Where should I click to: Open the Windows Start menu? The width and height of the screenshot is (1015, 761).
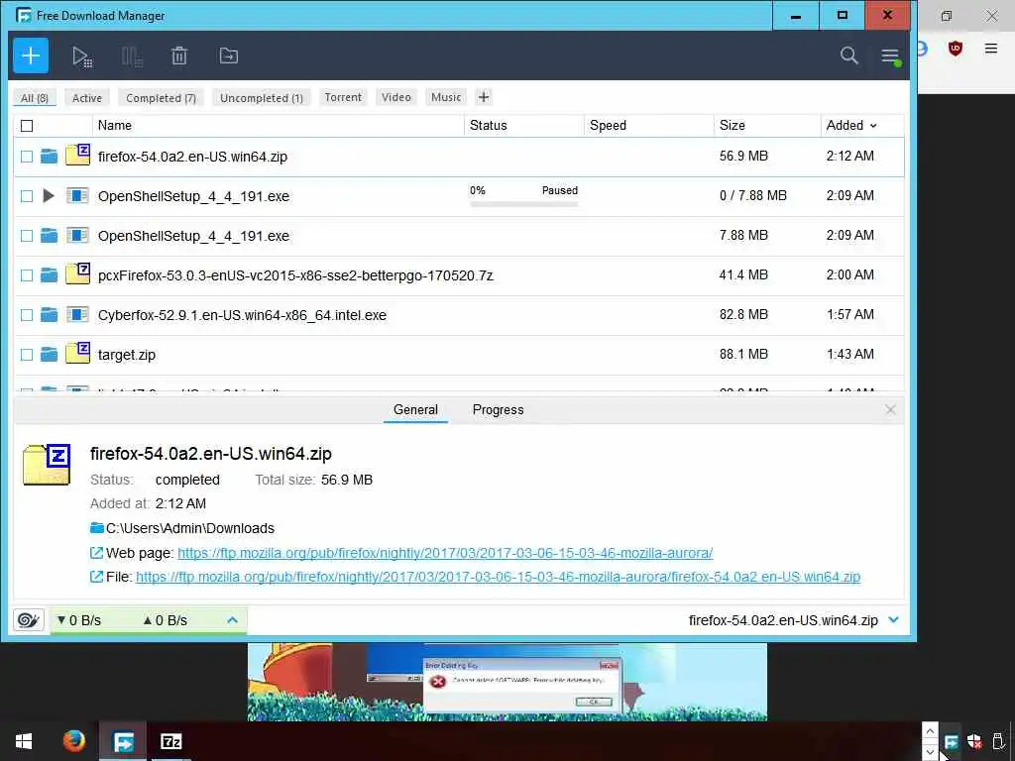[x=24, y=741]
